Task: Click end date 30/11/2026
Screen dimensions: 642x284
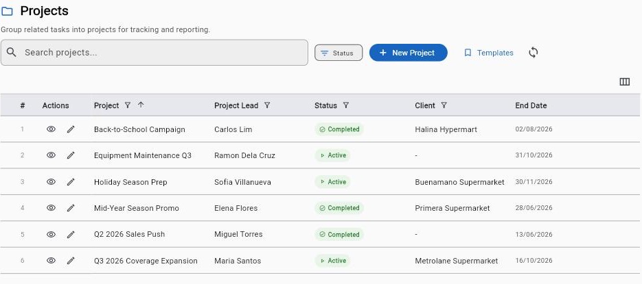Action: click(x=534, y=181)
